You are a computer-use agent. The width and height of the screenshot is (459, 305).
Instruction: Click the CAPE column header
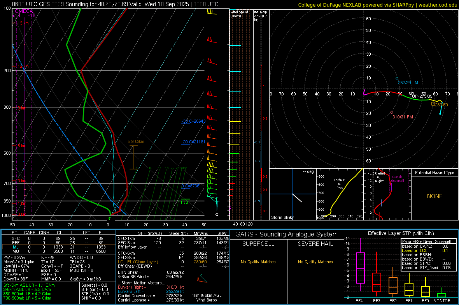pos(30,233)
